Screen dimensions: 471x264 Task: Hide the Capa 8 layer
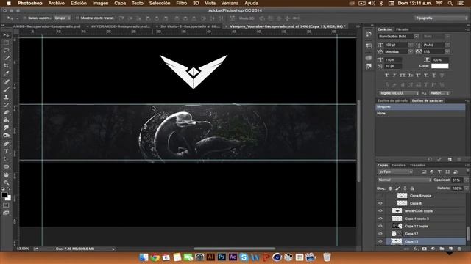point(380,203)
